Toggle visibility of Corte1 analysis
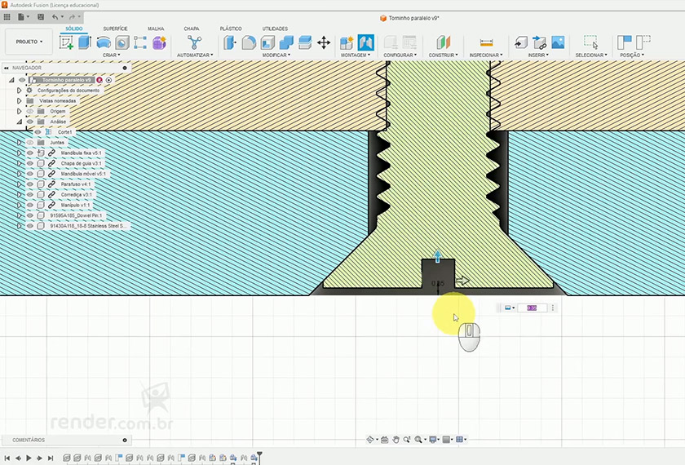The height and width of the screenshot is (465, 685). click(38, 131)
